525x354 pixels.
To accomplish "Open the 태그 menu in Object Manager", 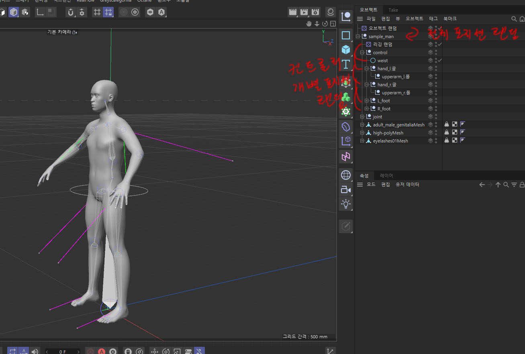I will tap(433, 19).
